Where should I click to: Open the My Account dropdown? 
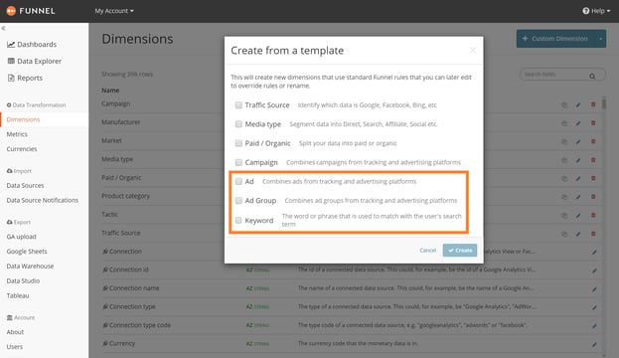114,11
